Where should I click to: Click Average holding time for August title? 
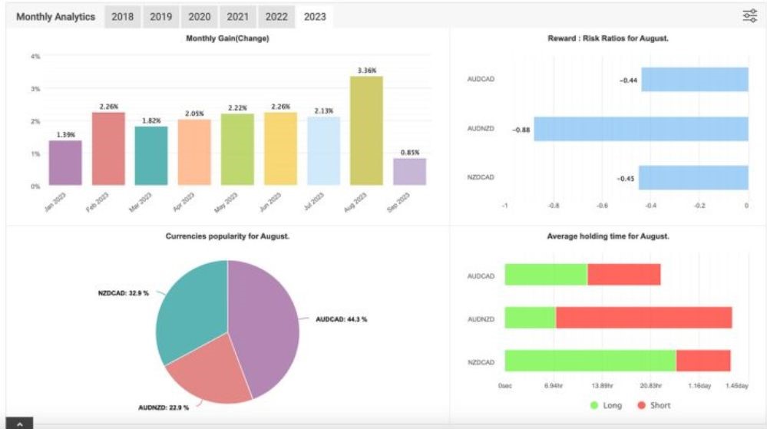point(608,236)
